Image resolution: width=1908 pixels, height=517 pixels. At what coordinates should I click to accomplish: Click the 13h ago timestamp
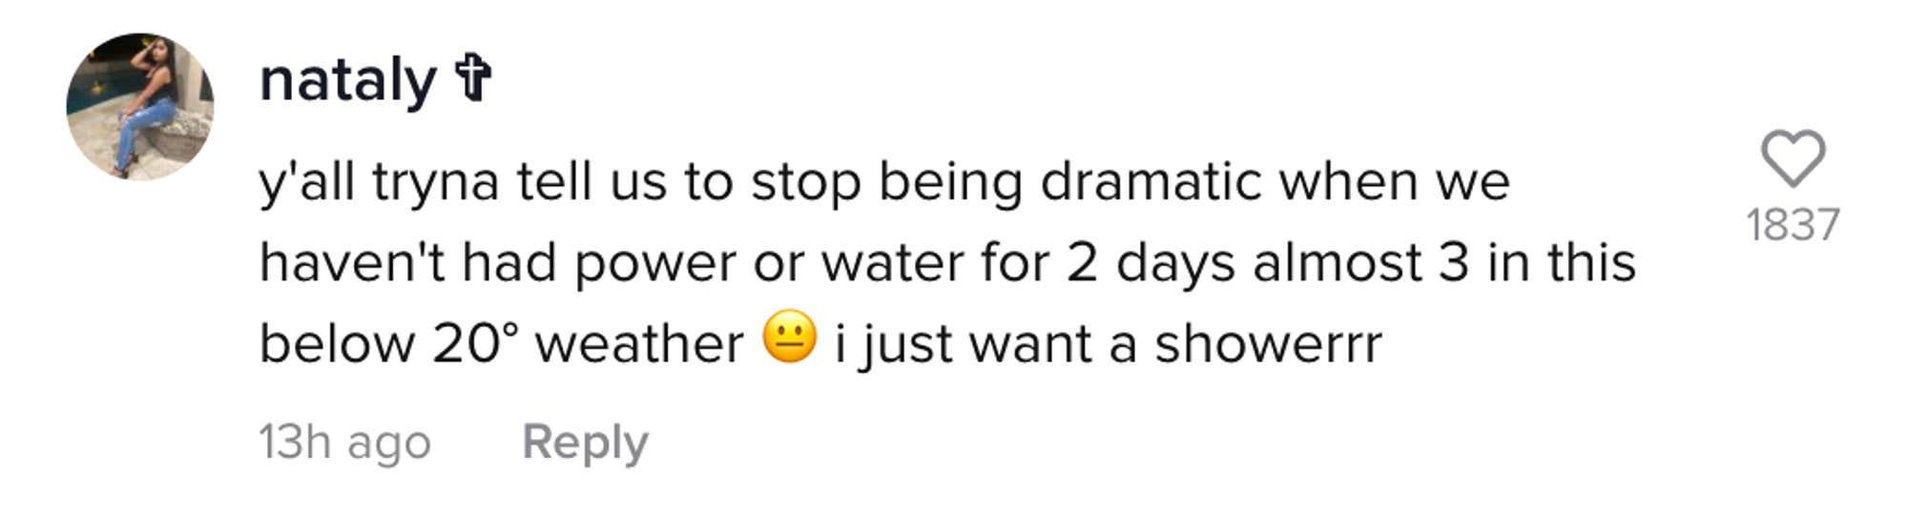pos(344,443)
